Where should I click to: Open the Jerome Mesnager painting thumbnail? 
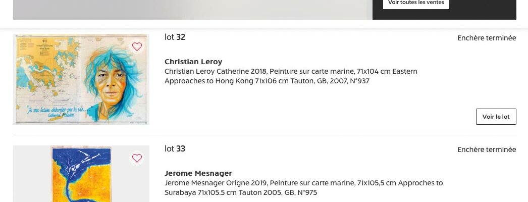pos(81,174)
